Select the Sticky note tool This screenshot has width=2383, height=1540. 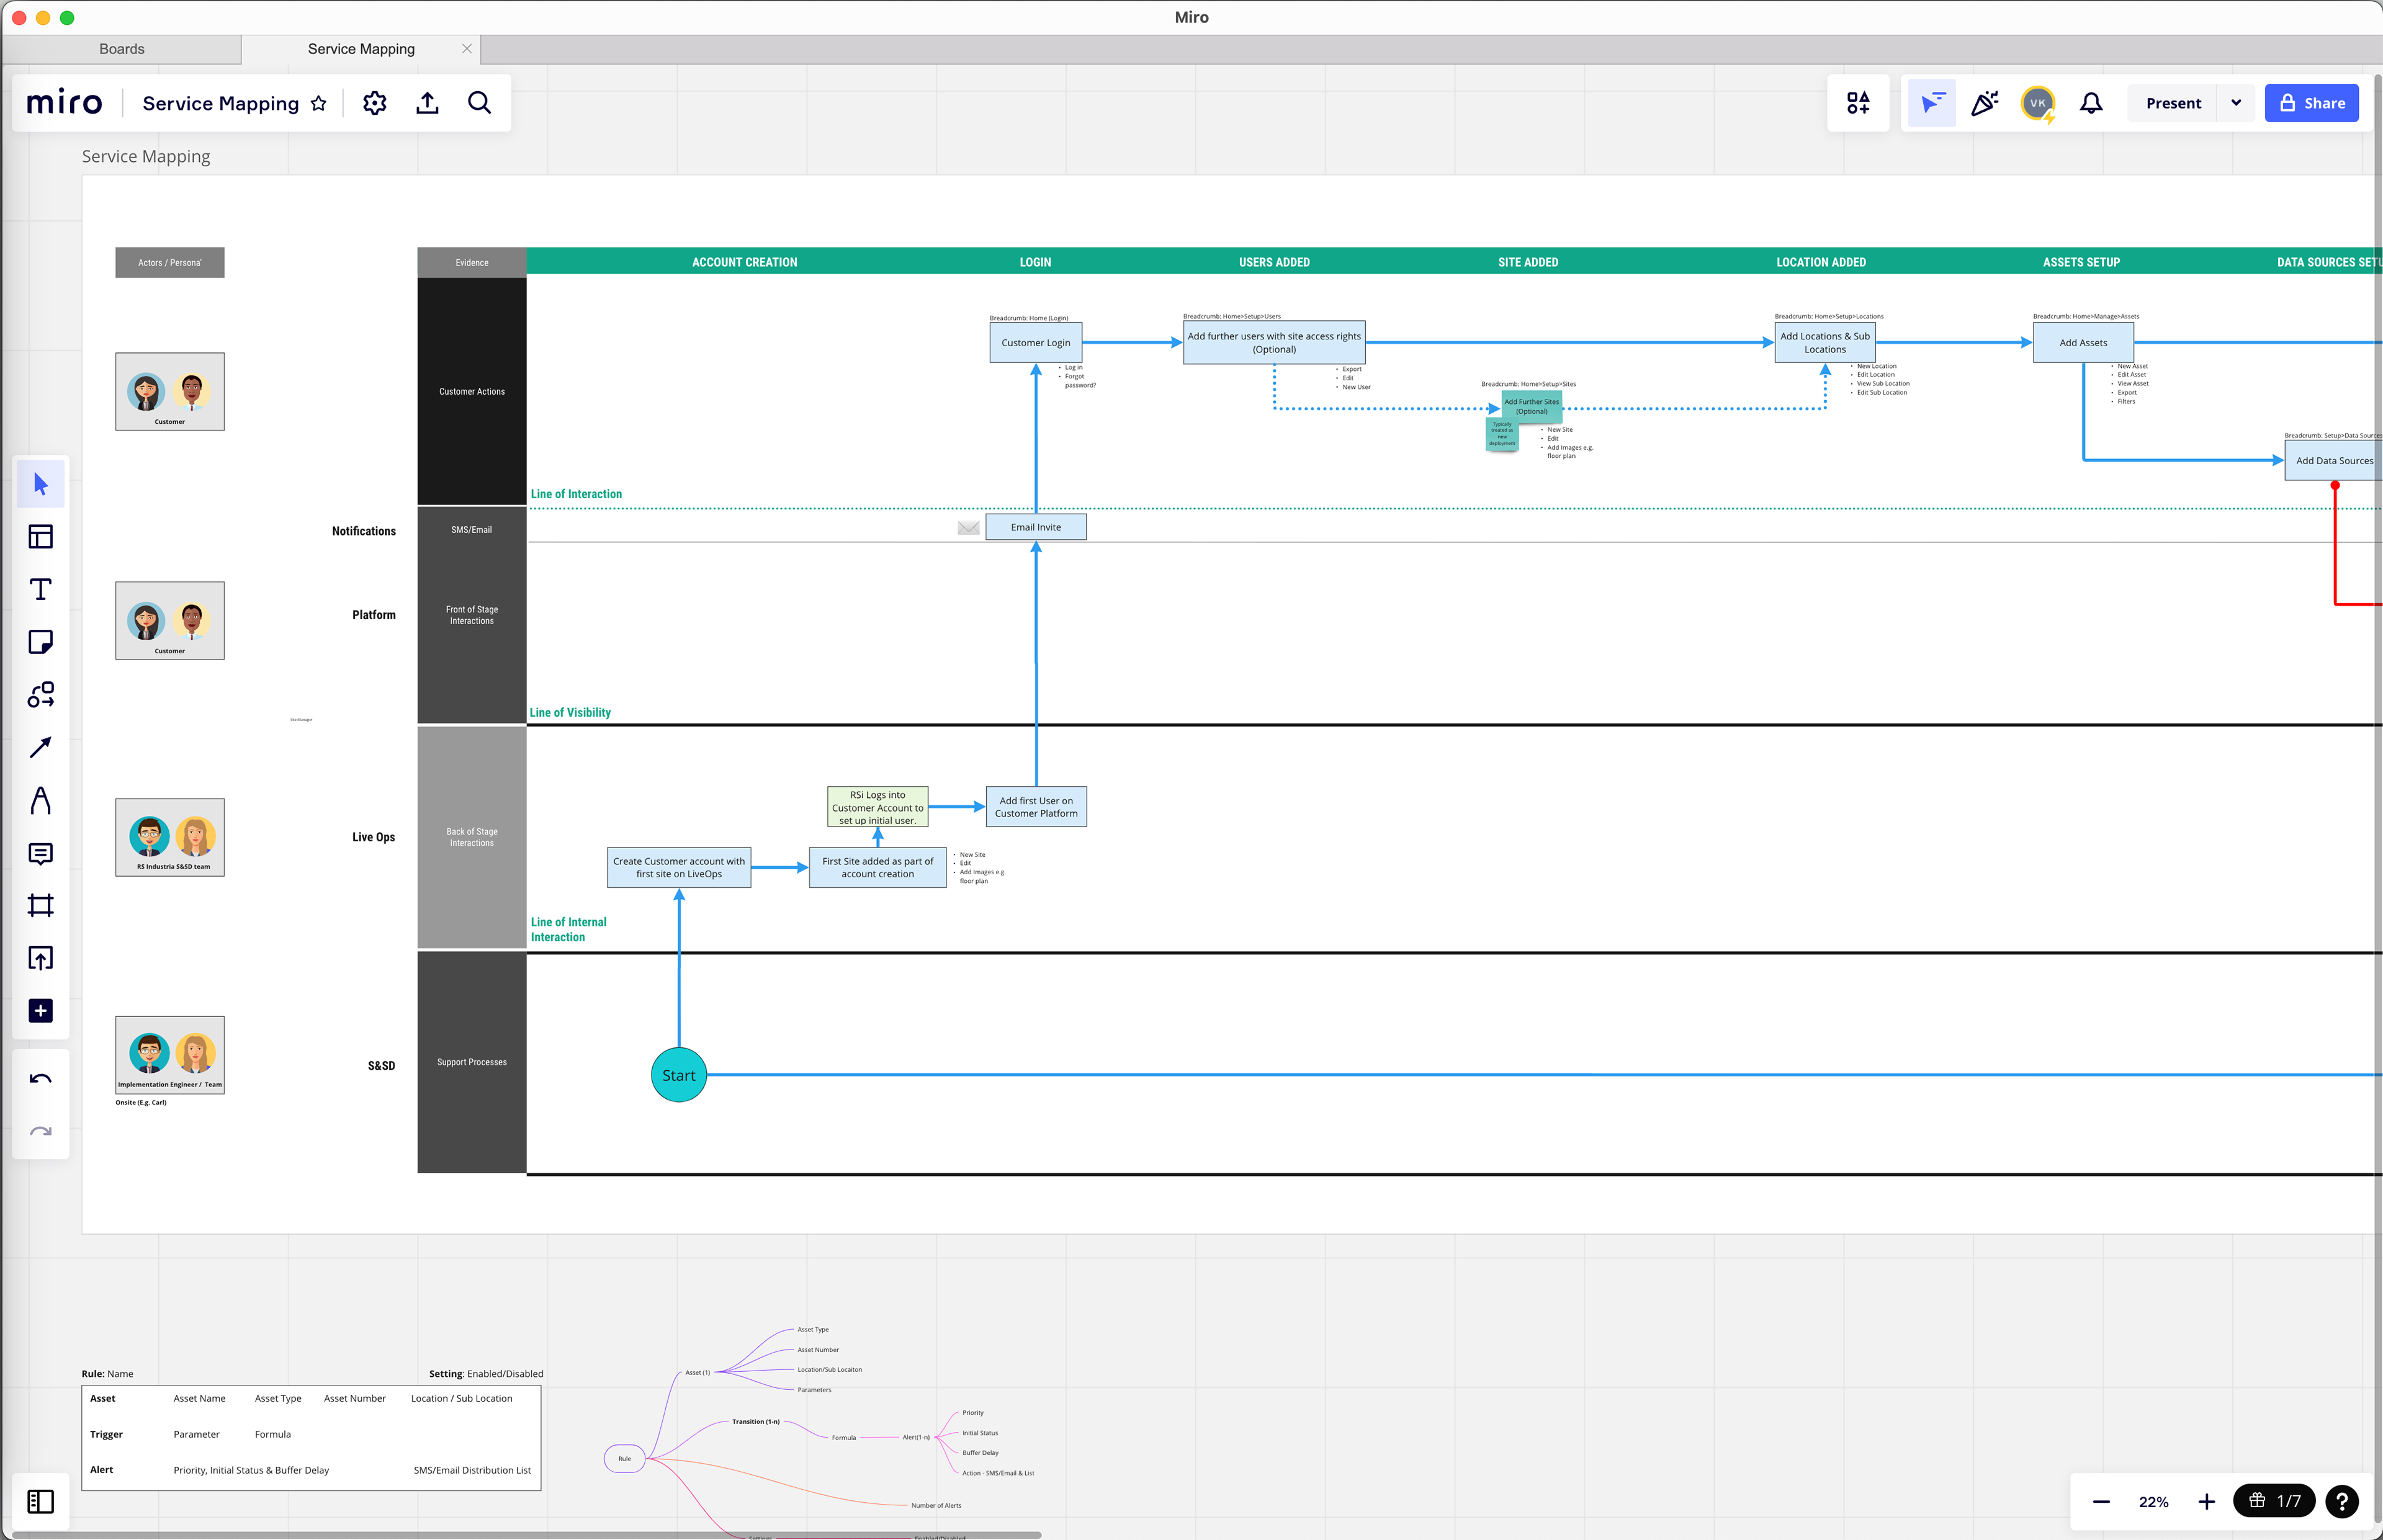tap(40, 642)
